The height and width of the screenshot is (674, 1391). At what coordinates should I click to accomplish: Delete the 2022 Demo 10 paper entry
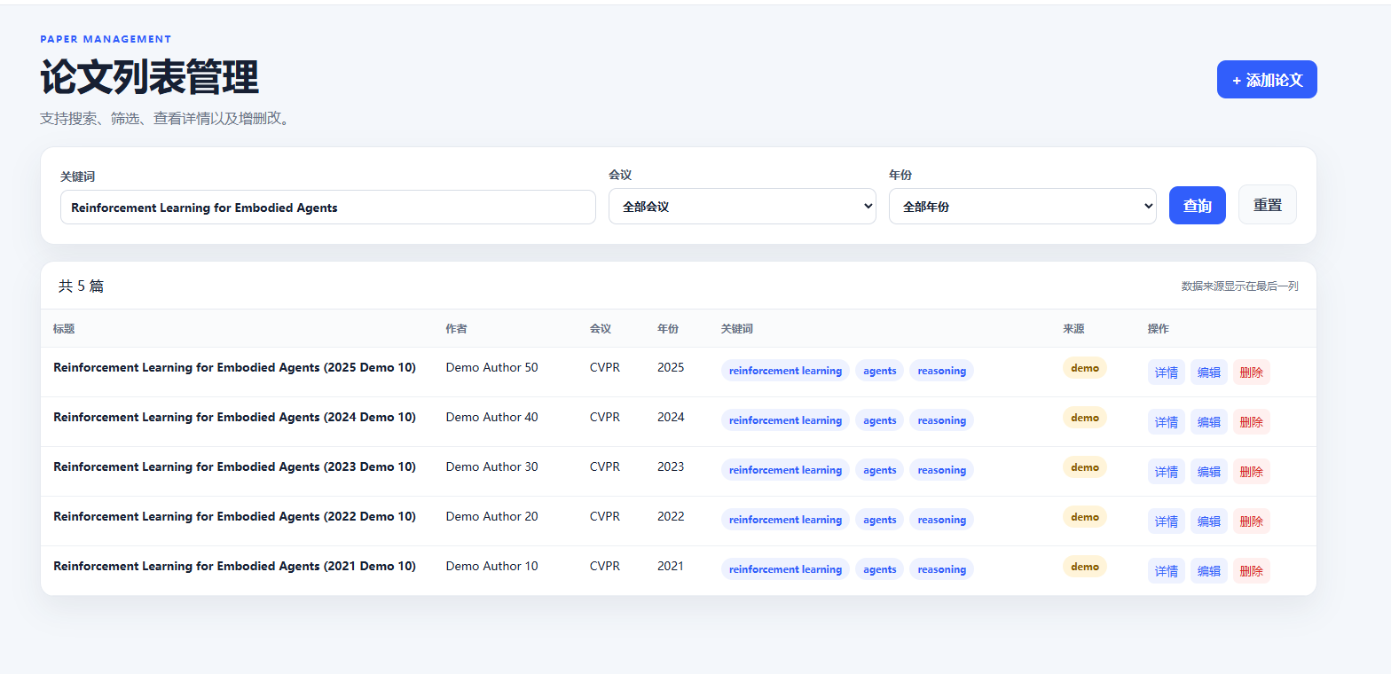pyautogui.click(x=1252, y=521)
